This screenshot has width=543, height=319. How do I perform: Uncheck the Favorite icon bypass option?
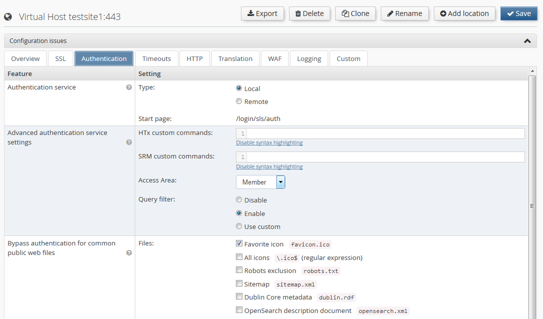coord(239,243)
